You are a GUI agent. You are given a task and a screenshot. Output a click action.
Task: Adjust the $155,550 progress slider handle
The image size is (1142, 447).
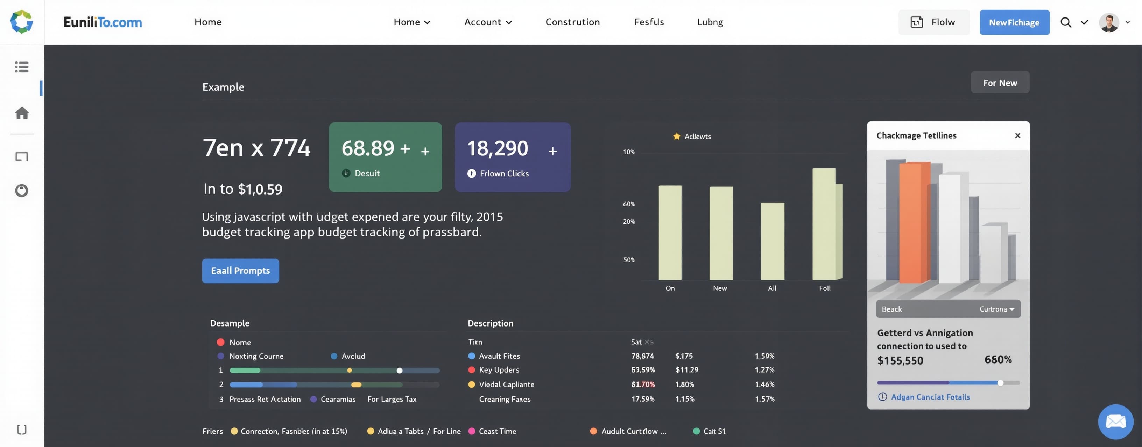point(1000,383)
